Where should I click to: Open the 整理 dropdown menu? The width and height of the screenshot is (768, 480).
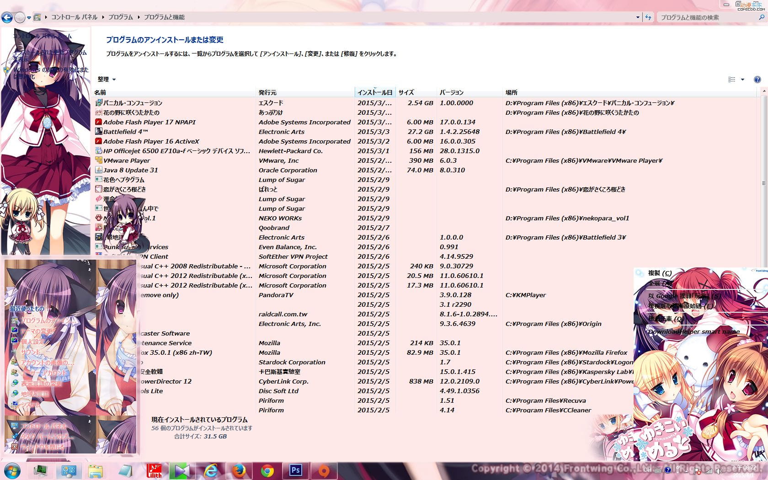point(107,79)
